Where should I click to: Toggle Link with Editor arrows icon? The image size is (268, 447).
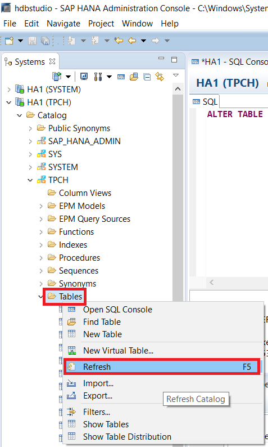click(x=160, y=77)
